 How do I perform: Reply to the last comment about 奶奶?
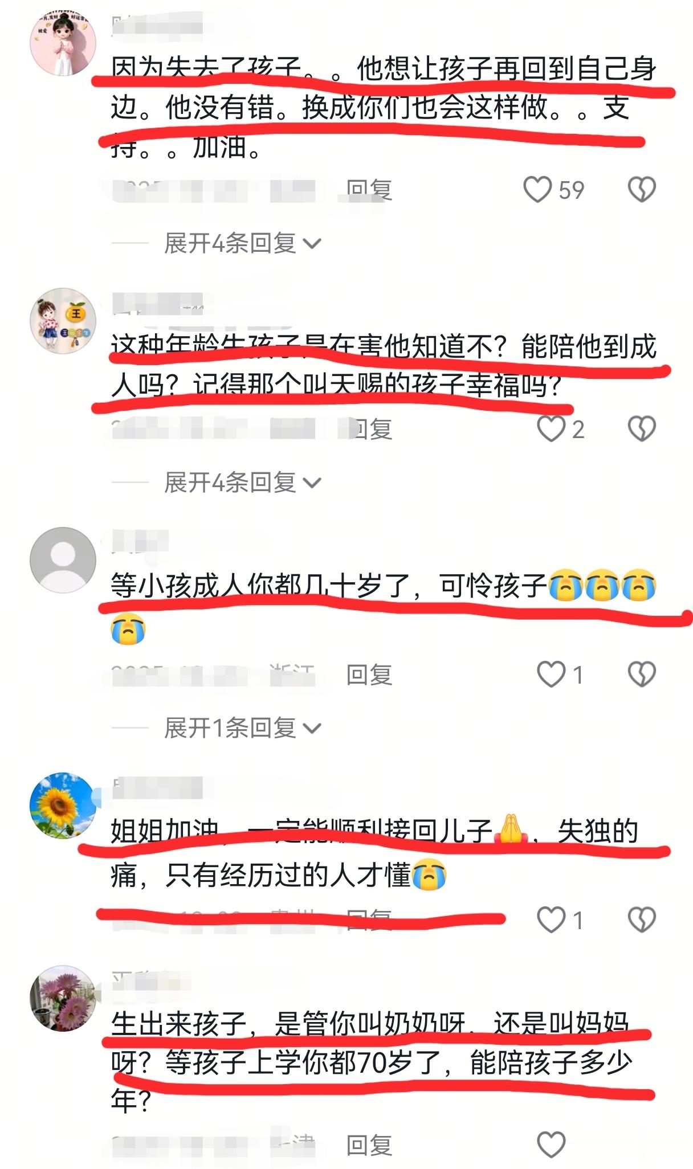[369, 1145]
